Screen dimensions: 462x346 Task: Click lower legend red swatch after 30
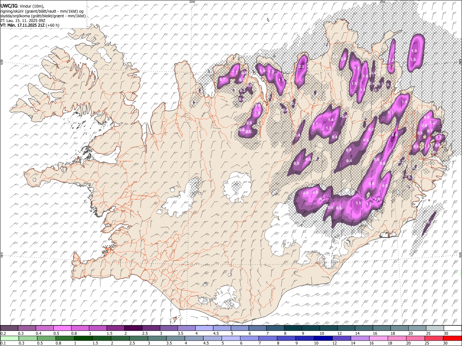[452, 338]
